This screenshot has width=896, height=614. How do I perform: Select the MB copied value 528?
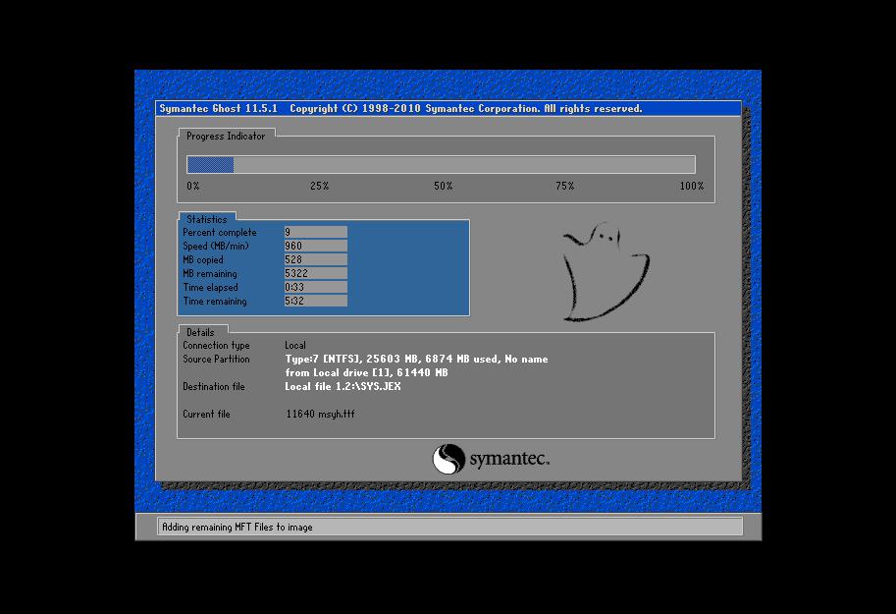point(315,259)
